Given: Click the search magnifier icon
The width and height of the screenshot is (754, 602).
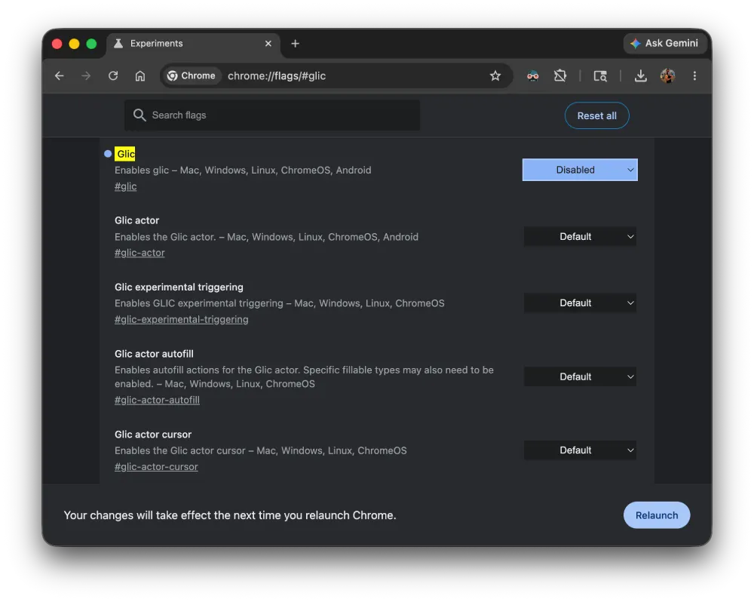Looking at the screenshot, I should [x=139, y=115].
